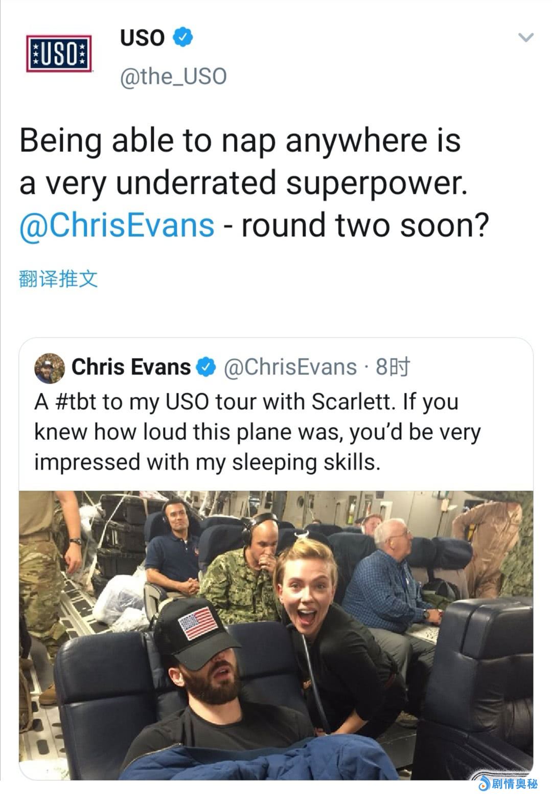
Task: Click the USO verified badge
Action: (183, 37)
